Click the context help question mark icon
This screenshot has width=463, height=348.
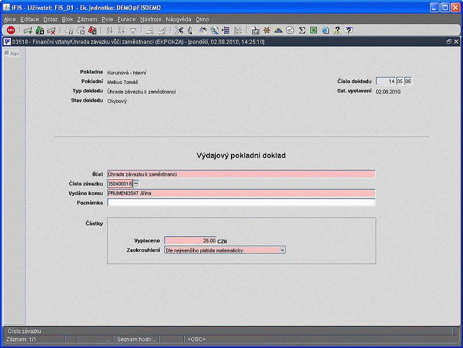(x=349, y=30)
